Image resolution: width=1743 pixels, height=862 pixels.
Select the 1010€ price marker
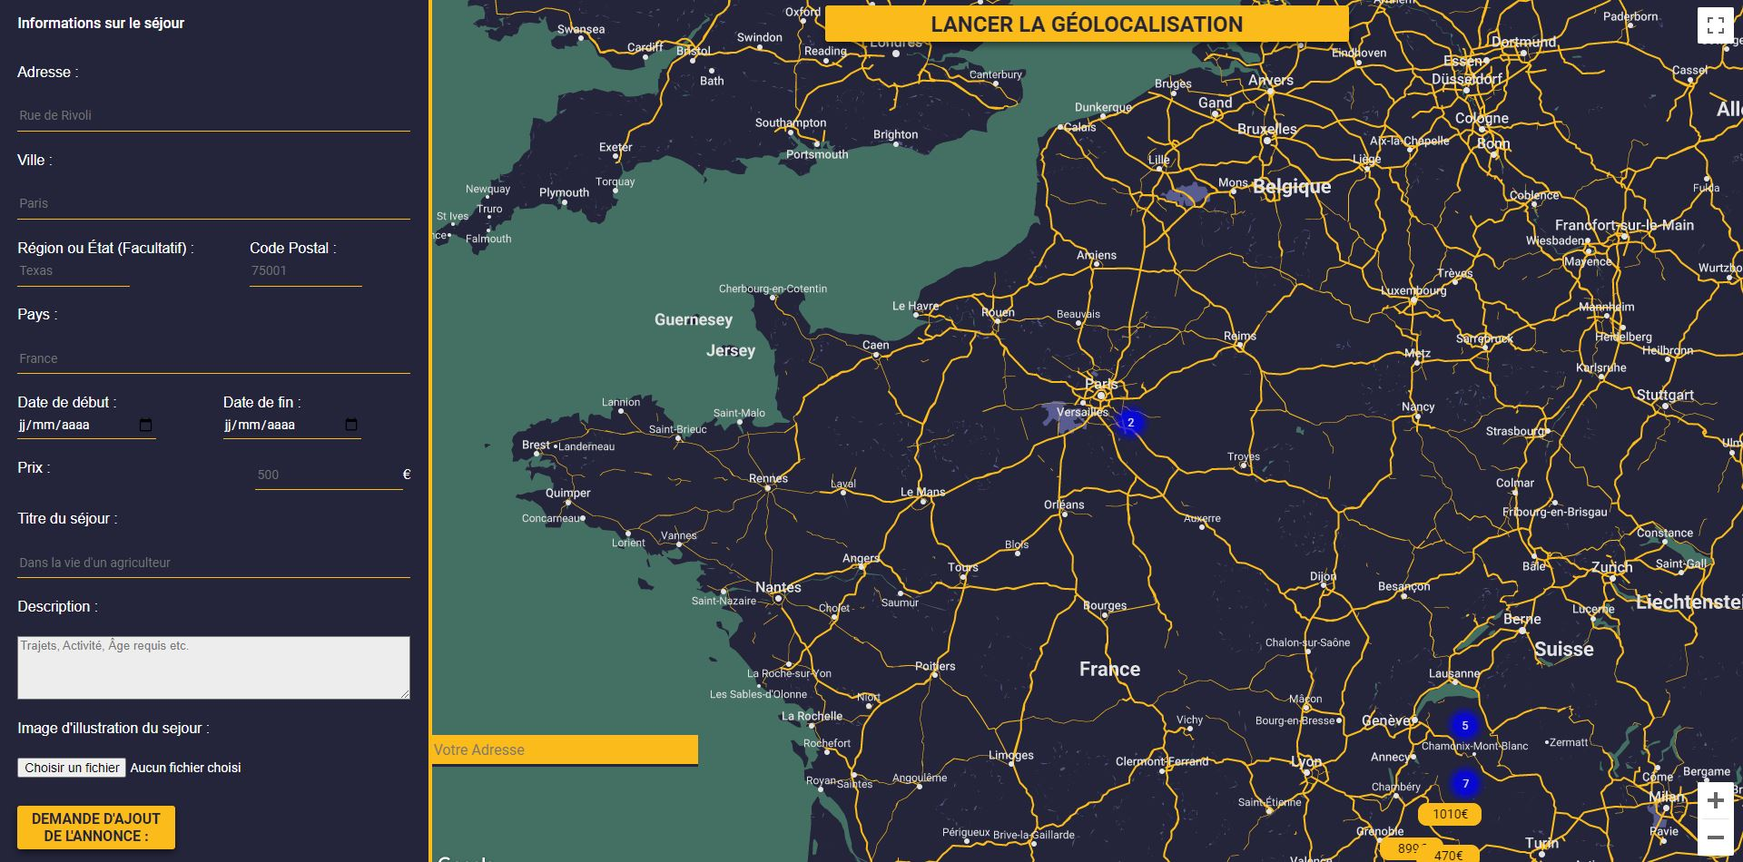click(x=1450, y=814)
